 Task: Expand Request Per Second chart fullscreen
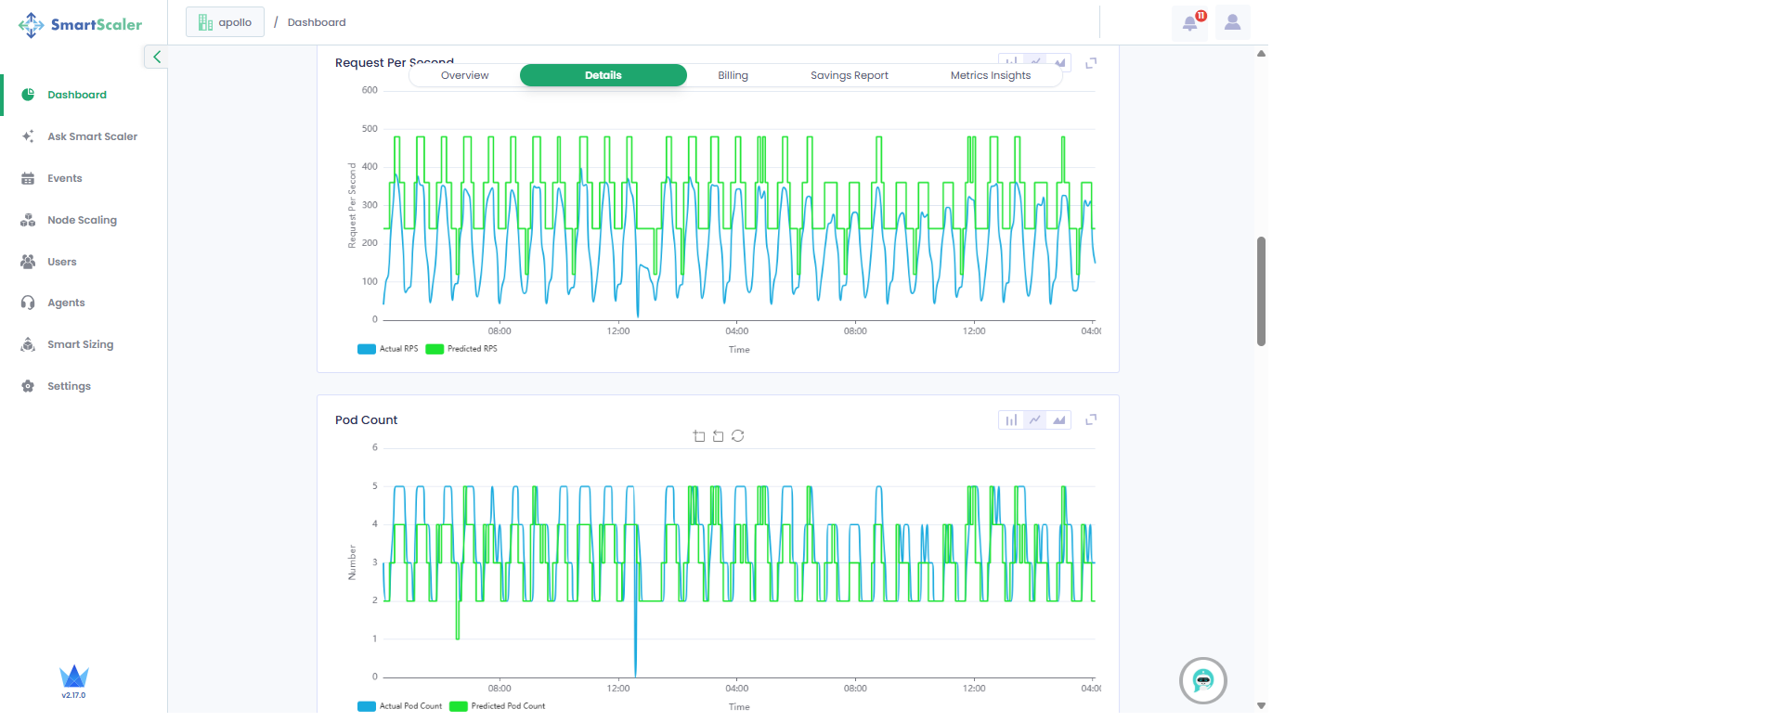pos(1091,63)
